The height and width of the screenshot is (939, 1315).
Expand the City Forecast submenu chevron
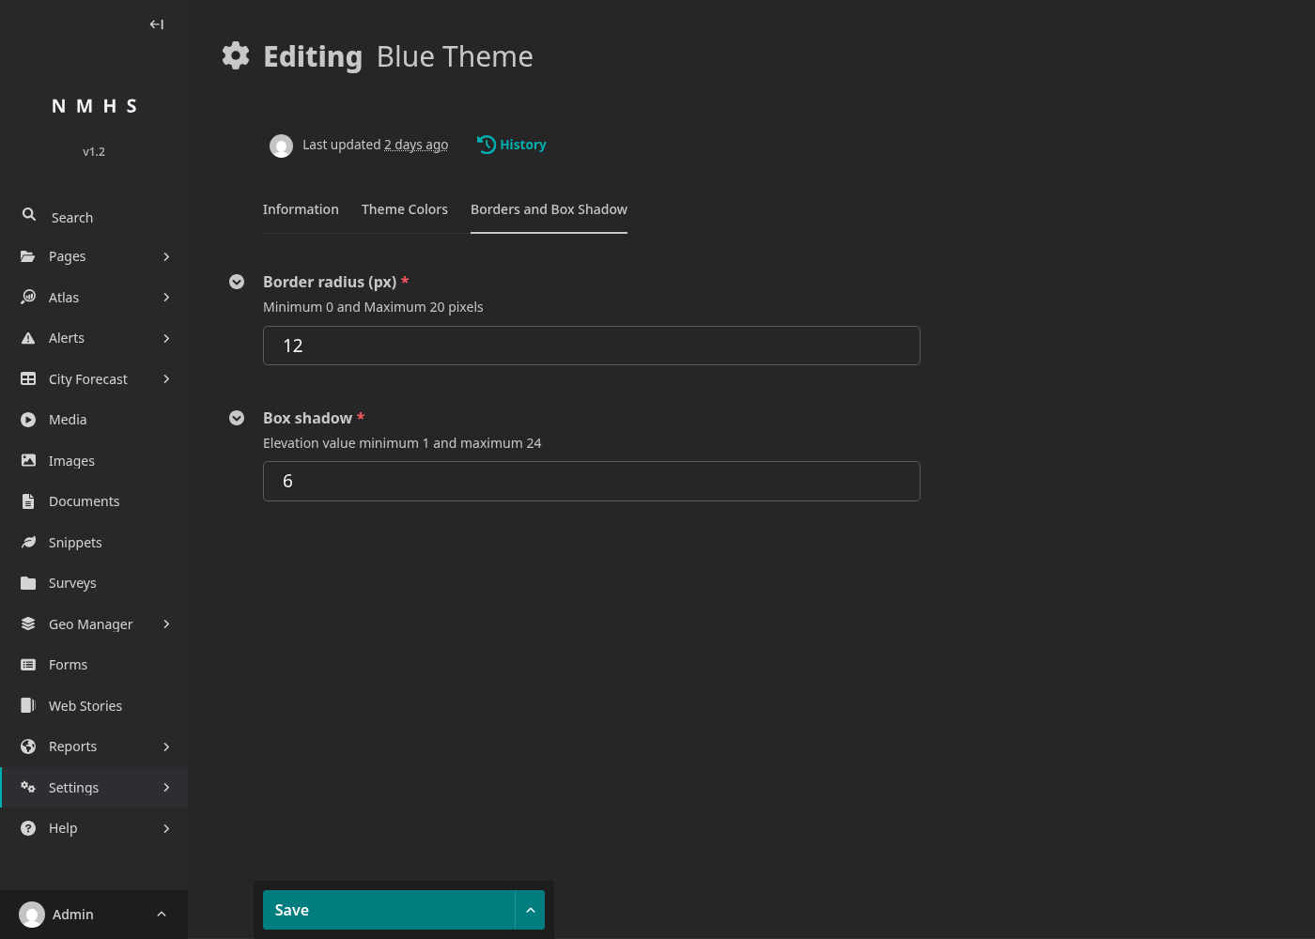pos(166,378)
